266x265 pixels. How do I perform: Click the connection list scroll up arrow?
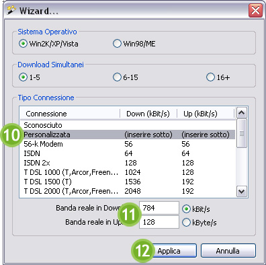pyautogui.click(x=241, y=113)
